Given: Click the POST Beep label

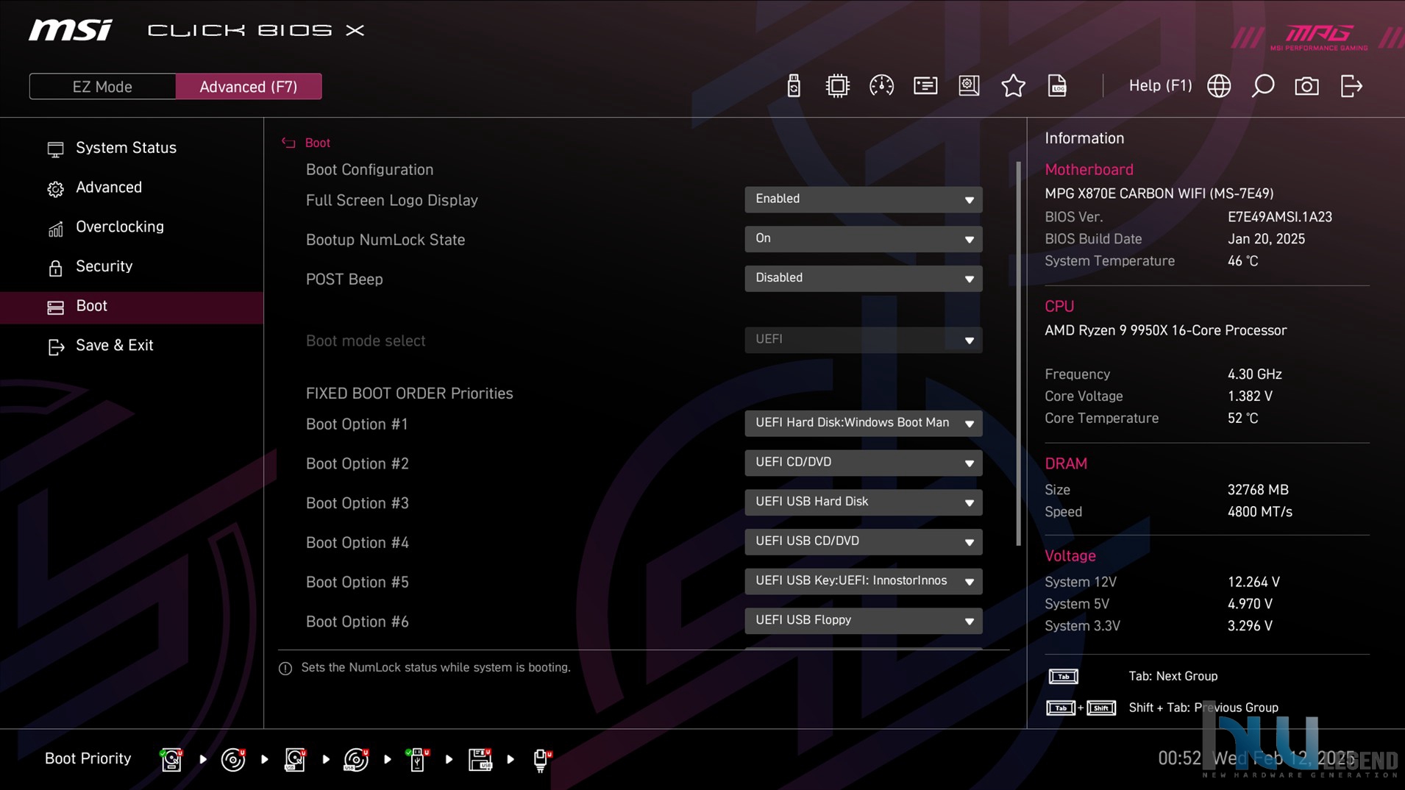Looking at the screenshot, I should [x=344, y=280].
